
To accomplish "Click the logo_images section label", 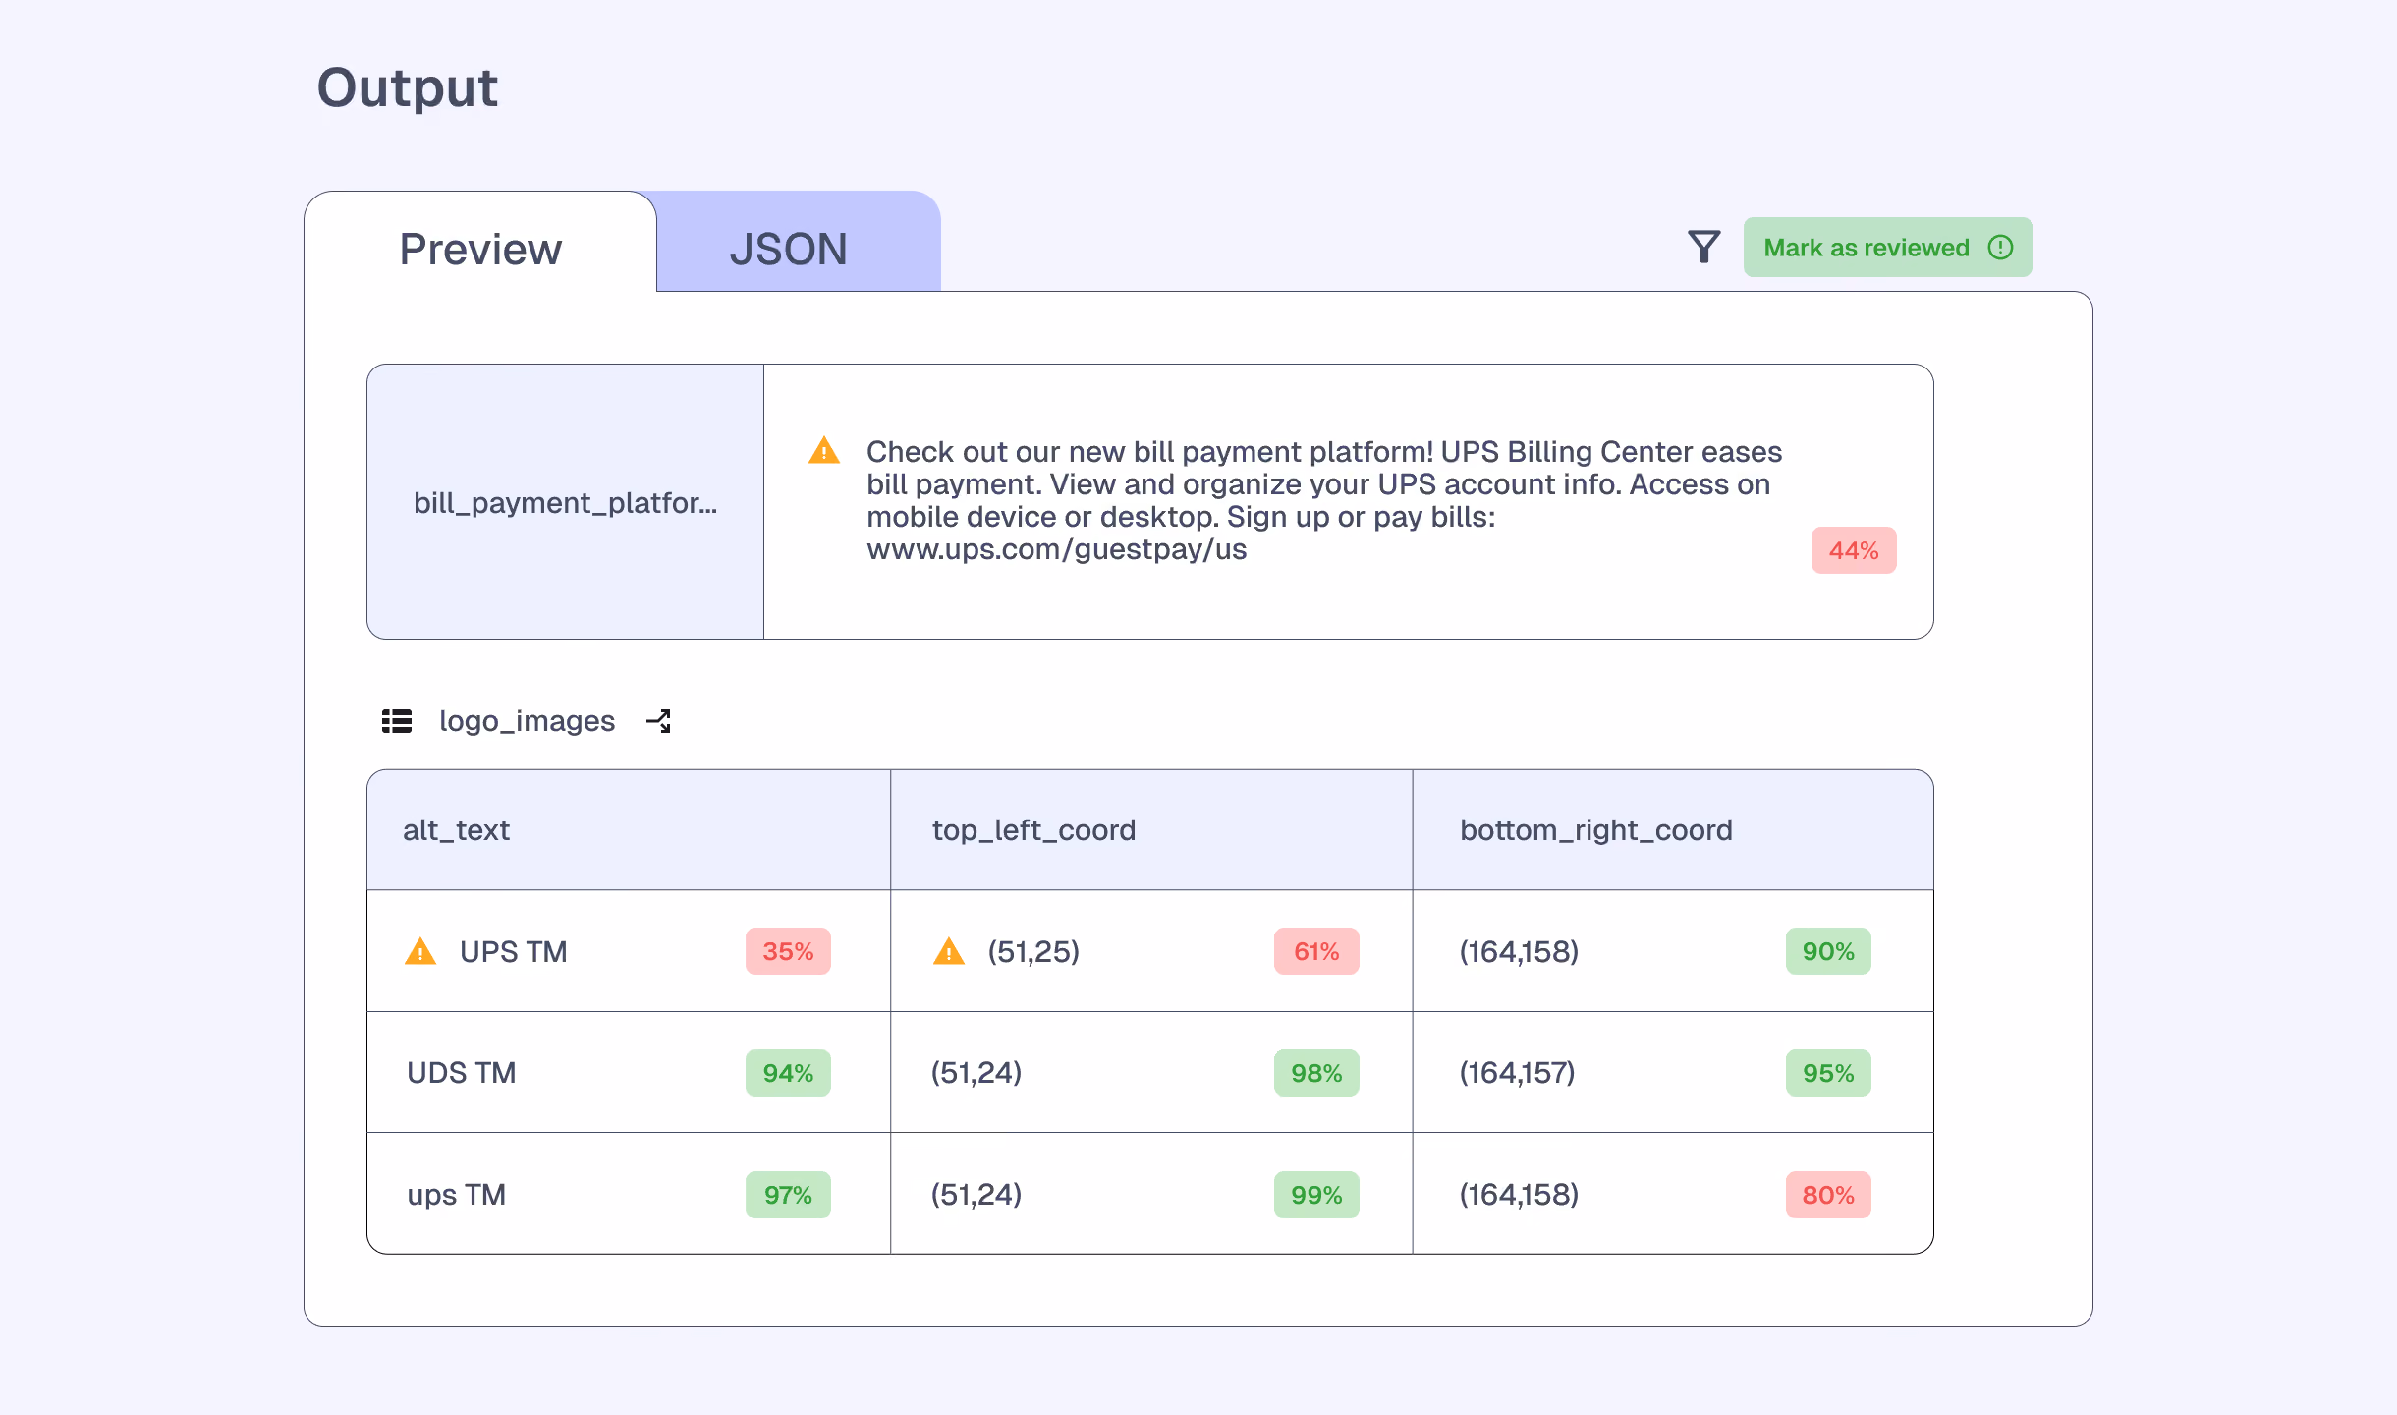I will [527, 721].
